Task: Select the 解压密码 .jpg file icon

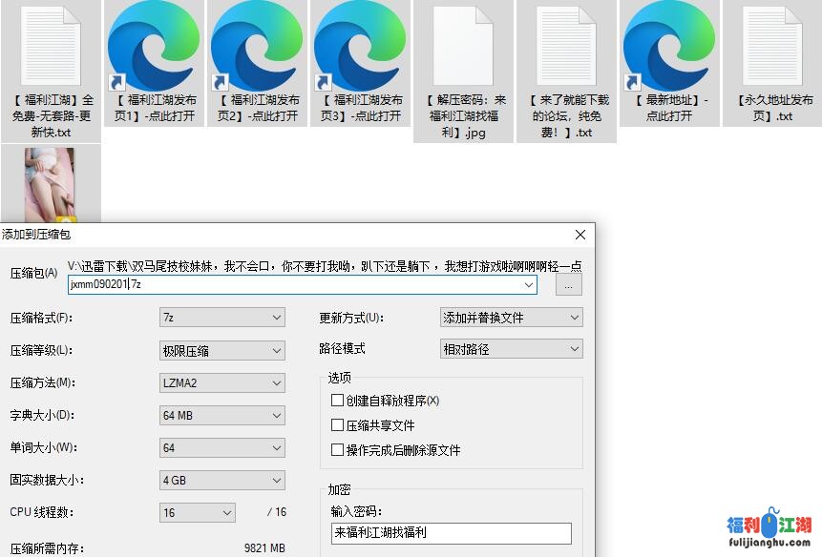Action: pos(463,48)
